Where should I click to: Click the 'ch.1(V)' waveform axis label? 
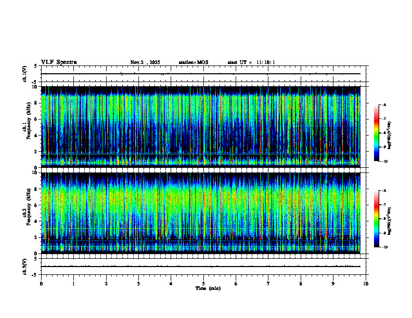click(x=25, y=74)
